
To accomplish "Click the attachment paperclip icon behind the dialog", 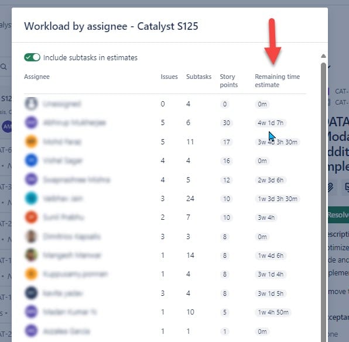I will click(331, 187).
